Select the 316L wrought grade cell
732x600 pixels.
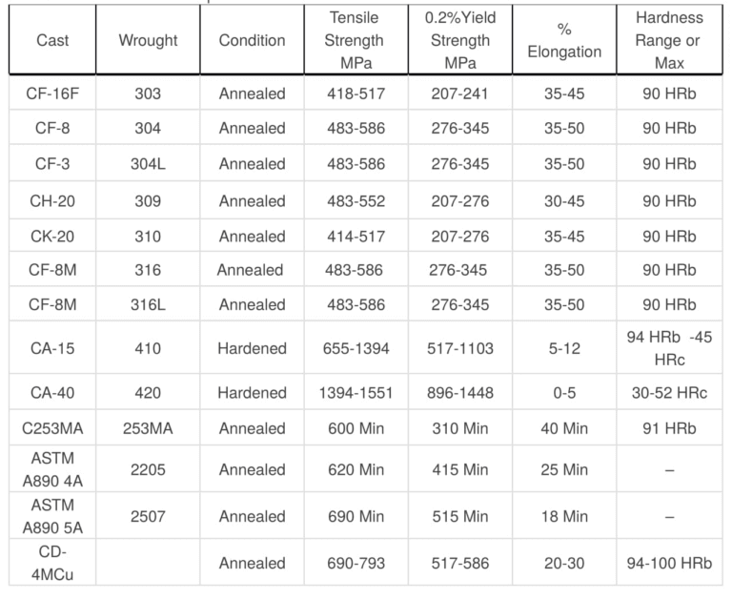pyautogui.click(x=148, y=305)
